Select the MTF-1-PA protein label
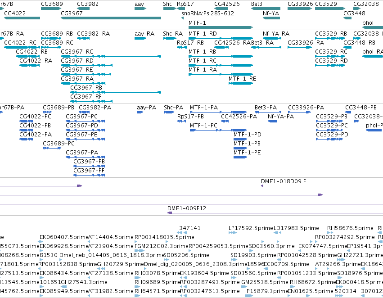The width and height of the screenshot is (383, 298). 204,108
